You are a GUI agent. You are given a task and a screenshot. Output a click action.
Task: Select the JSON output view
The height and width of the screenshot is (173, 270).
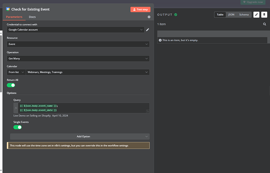[231, 14]
